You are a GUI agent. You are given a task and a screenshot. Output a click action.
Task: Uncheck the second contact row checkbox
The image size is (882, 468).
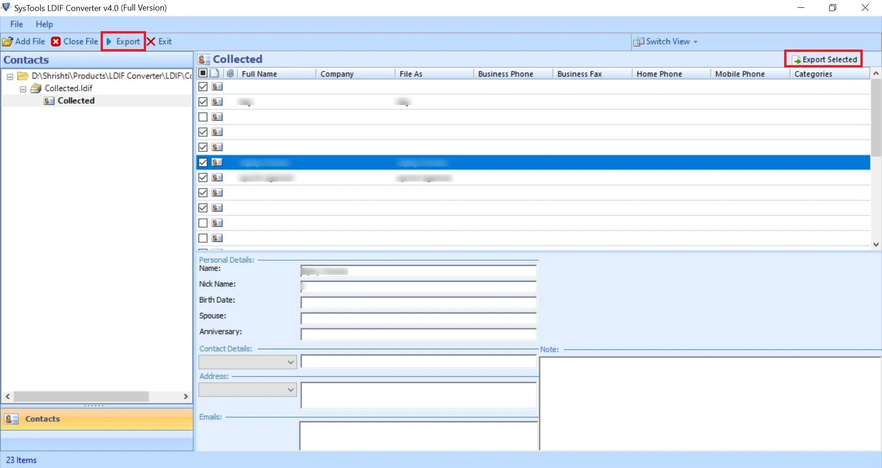203,101
